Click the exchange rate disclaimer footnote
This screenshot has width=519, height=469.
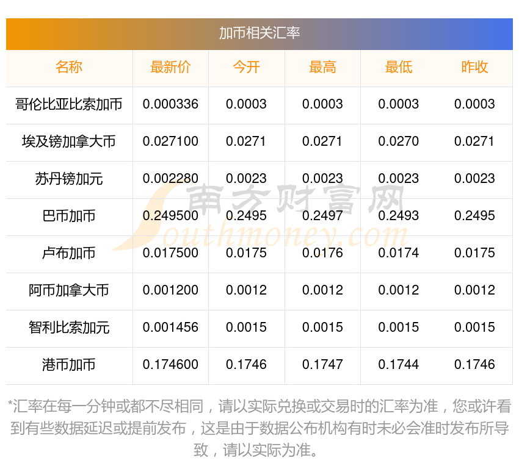tap(259, 428)
